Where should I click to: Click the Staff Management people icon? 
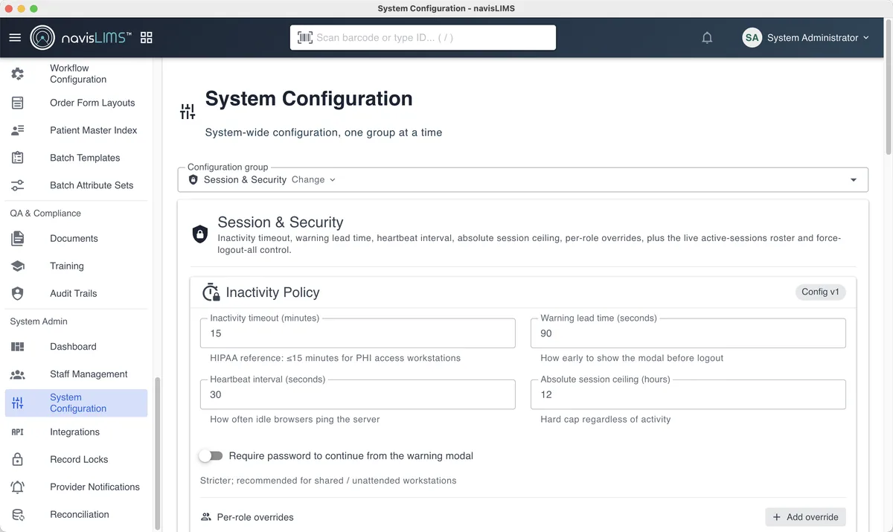click(x=18, y=374)
